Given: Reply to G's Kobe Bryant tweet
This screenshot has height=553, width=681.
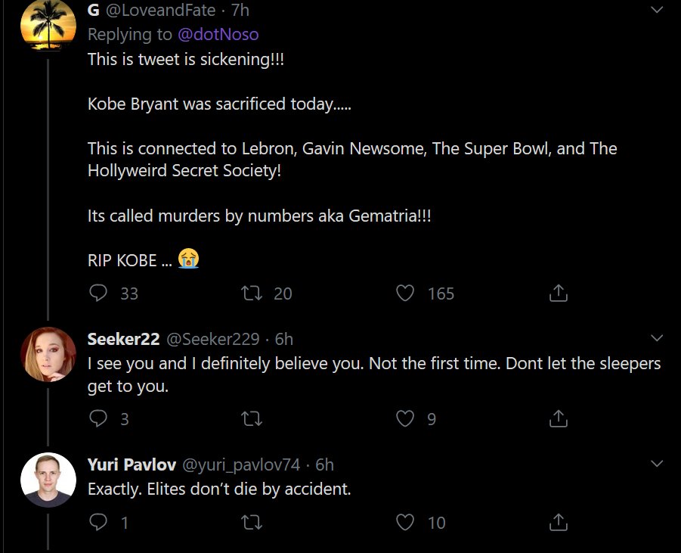Looking at the screenshot, I should pos(98,293).
